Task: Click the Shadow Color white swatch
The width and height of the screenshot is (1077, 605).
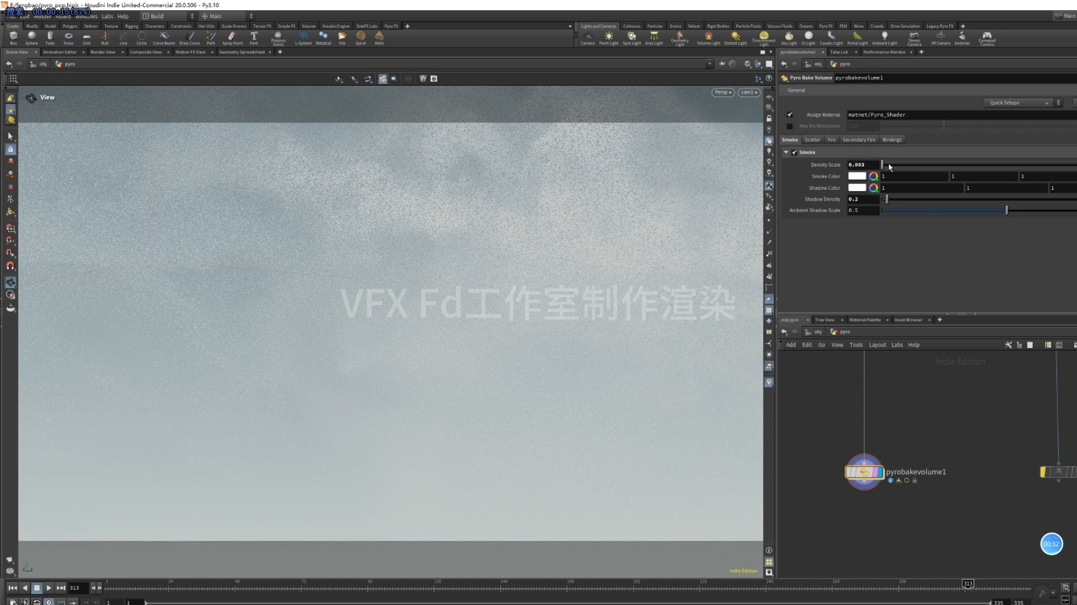Action: [857, 188]
